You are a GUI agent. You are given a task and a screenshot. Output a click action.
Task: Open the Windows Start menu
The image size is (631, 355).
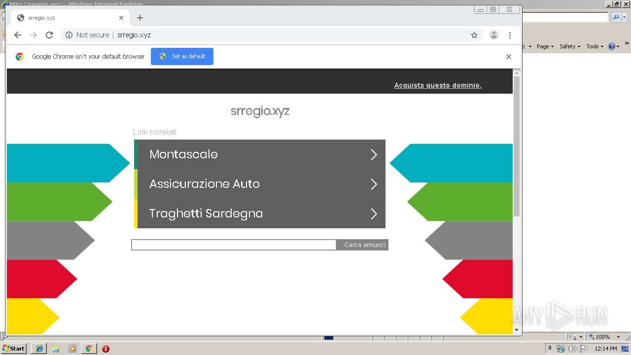14,348
